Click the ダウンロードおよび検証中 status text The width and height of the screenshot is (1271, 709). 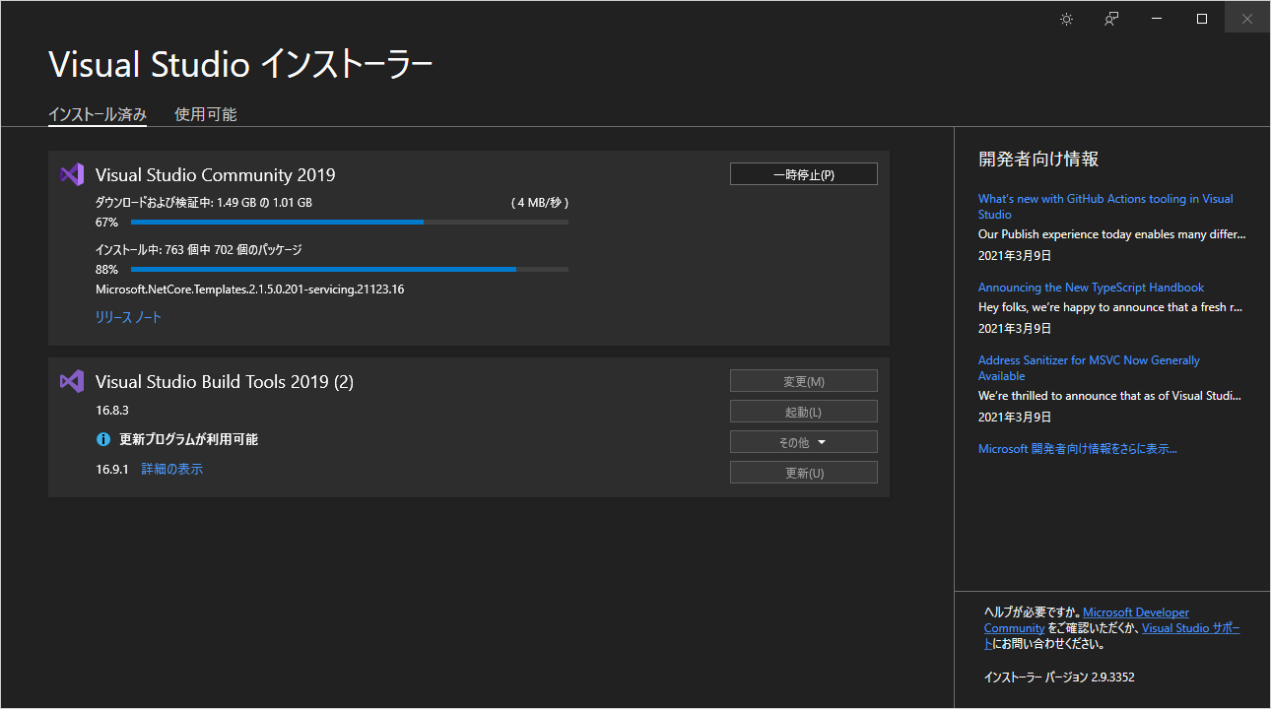(204, 203)
